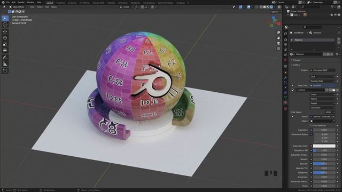Select the Add Cube tool
The height and width of the screenshot is (192, 342).
point(5,71)
